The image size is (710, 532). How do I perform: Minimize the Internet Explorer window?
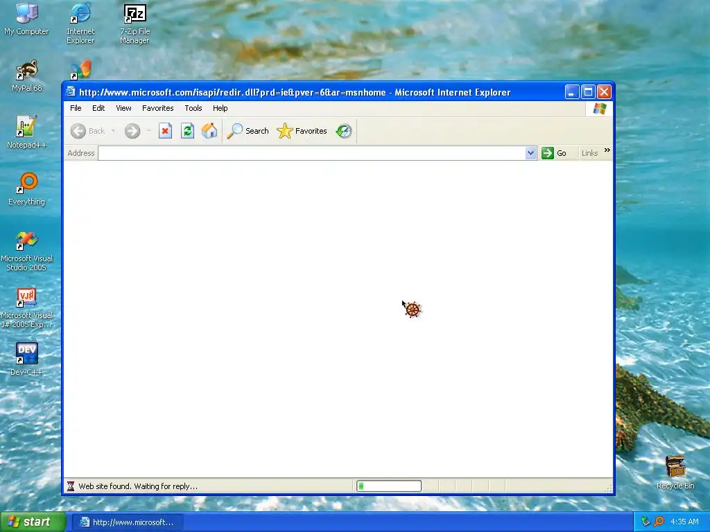point(572,92)
